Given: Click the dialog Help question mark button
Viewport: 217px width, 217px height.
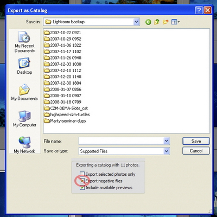Looking at the screenshot, I should (199, 10).
